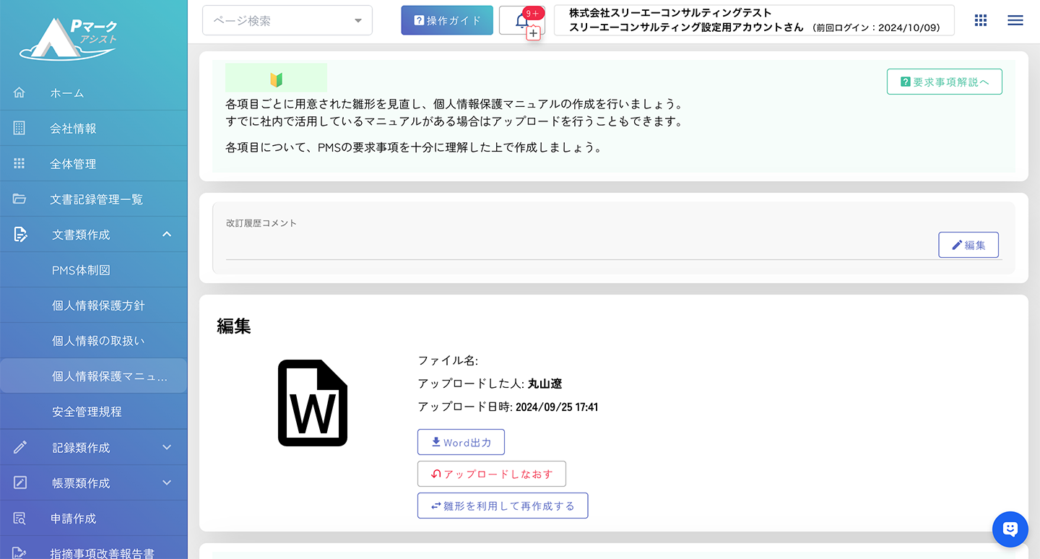Open 安全管理規程 menu item
The height and width of the screenshot is (559, 1040).
click(87, 412)
